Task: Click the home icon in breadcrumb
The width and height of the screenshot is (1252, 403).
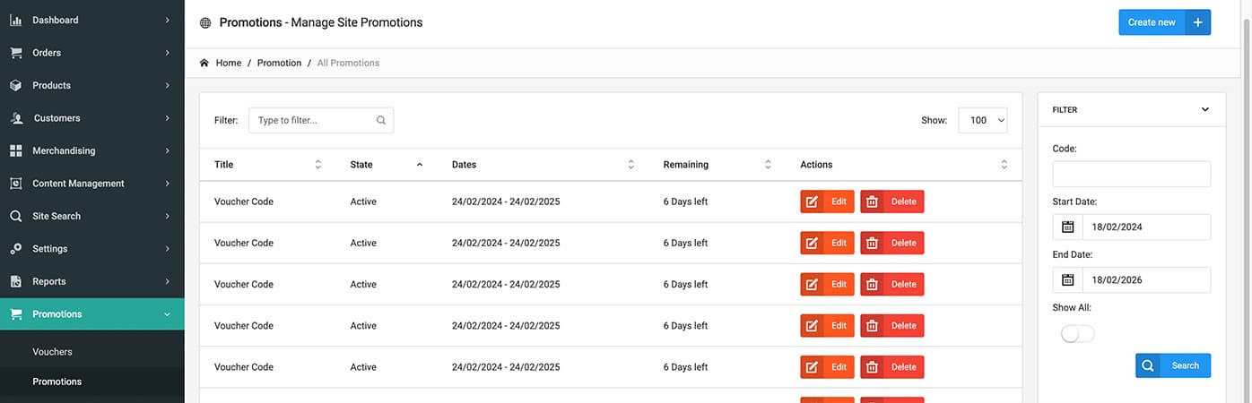Action: [204, 63]
